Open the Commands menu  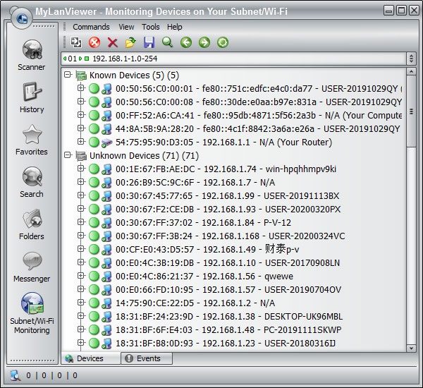coord(91,27)
